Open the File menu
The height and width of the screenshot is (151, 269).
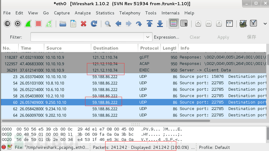(x=7, y=13)
